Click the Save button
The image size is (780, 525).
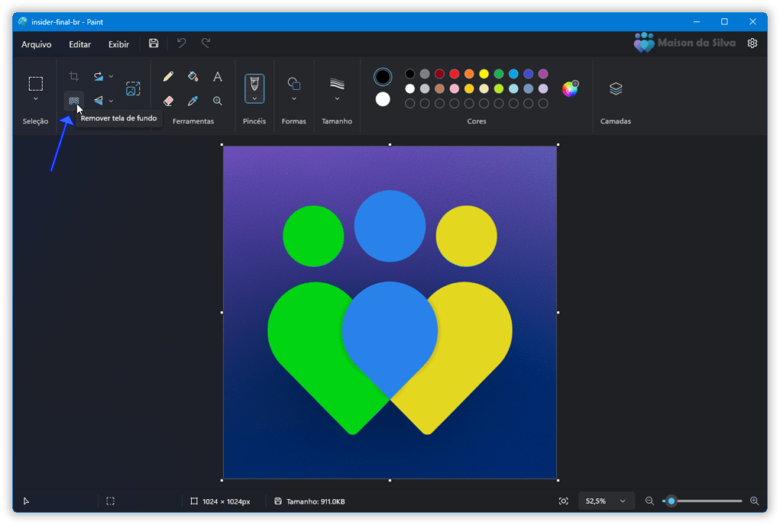pyautogui.click(x=154, y=43)
